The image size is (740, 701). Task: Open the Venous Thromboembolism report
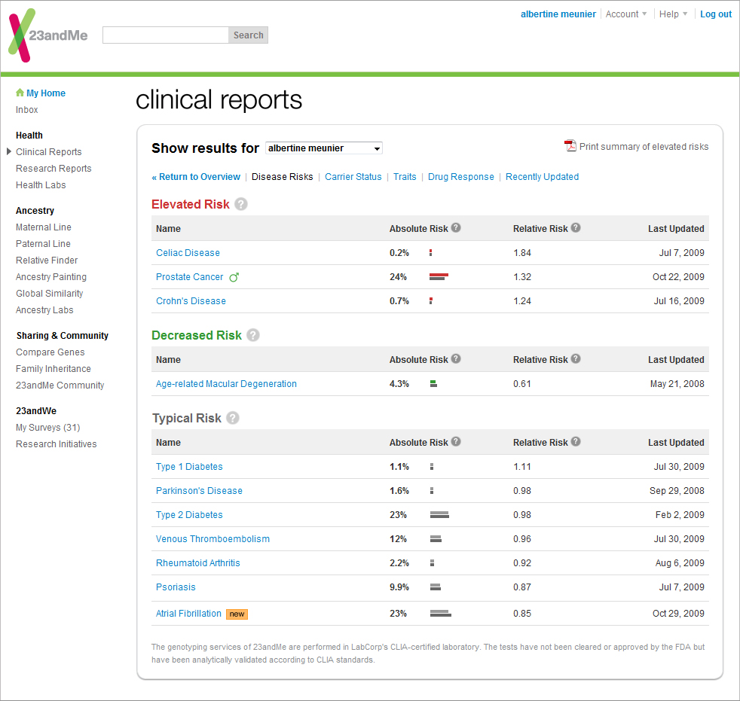pos(213,539)
